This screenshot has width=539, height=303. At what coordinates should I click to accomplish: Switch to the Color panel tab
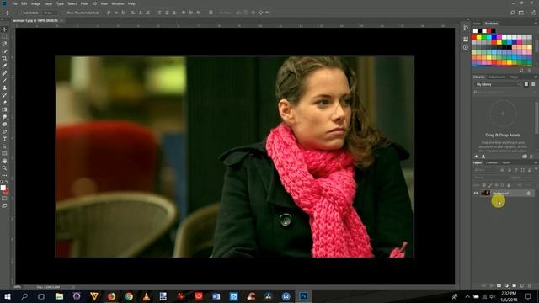[478, 24]
